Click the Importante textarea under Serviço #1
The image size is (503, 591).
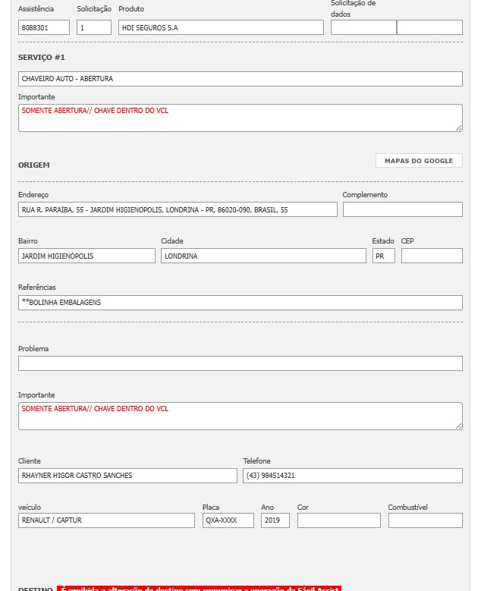pos(240,118)
